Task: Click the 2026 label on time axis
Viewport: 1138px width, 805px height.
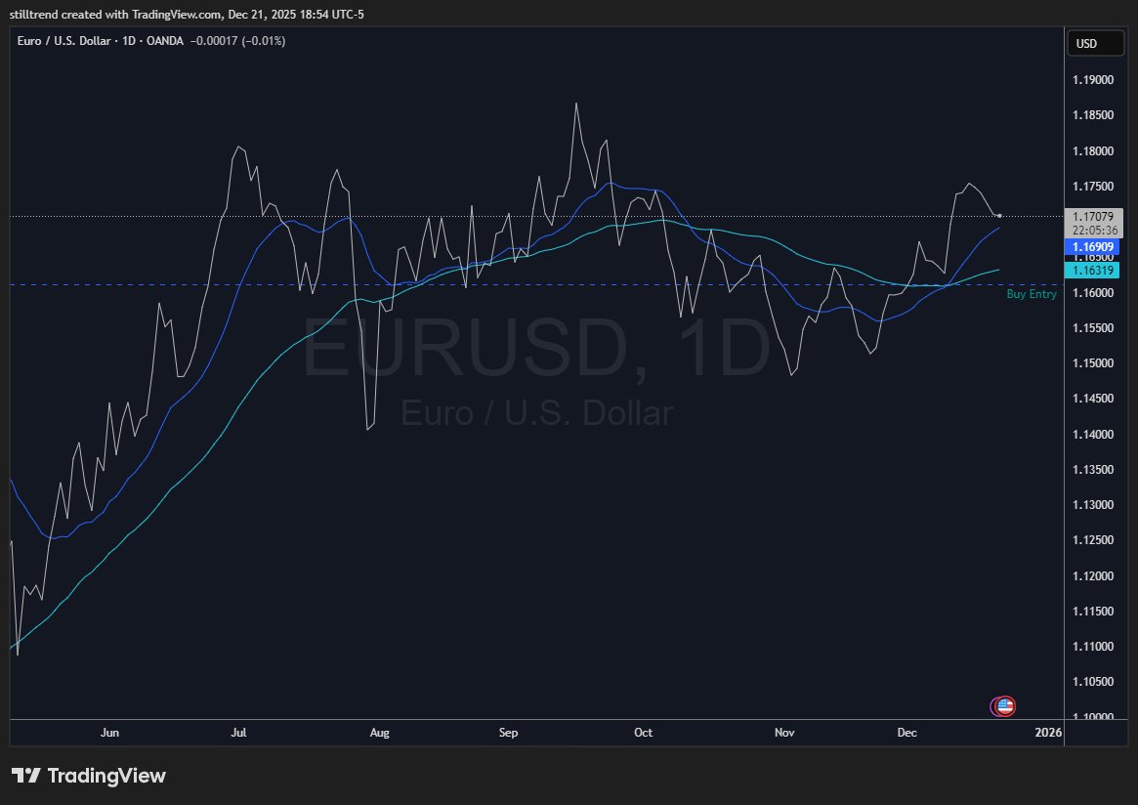Action: pyautogui.click(x=1049, y=733)
